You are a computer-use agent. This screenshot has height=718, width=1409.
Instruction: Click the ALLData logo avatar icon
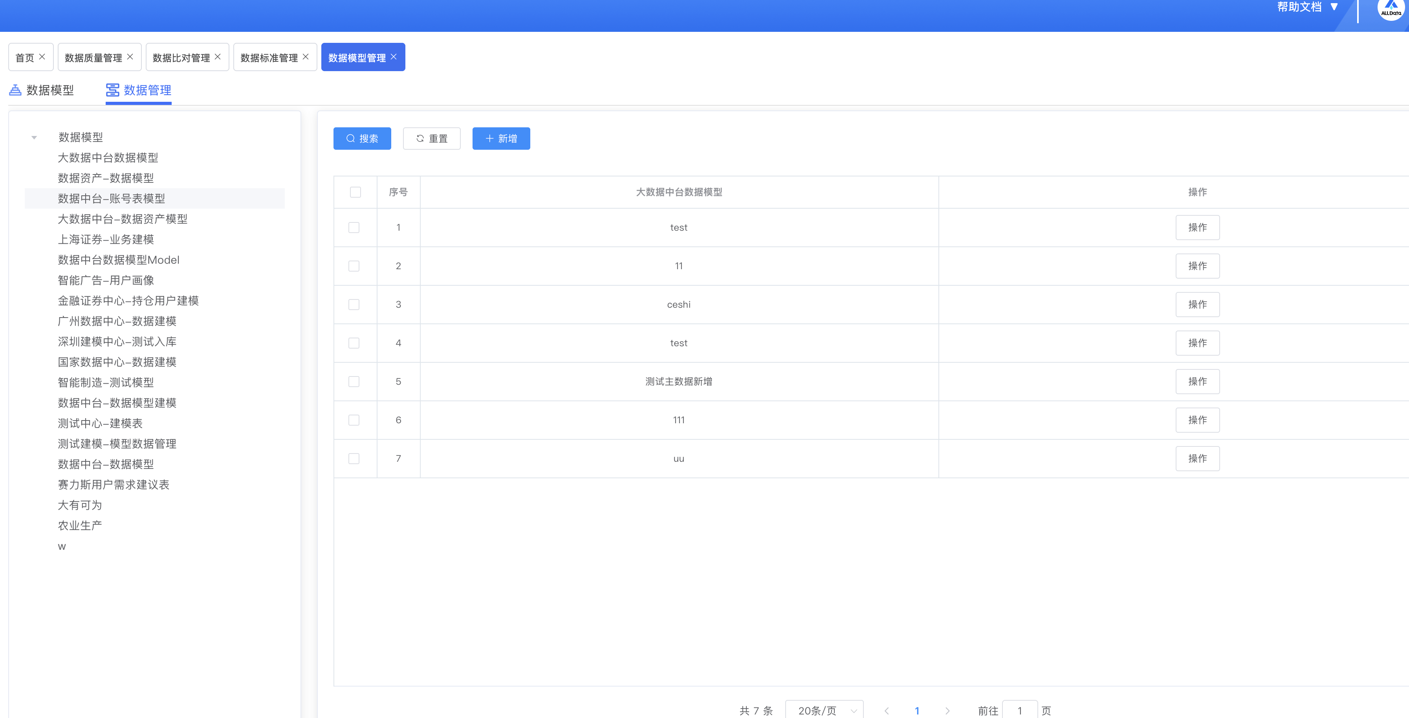tap(1391, 7)
